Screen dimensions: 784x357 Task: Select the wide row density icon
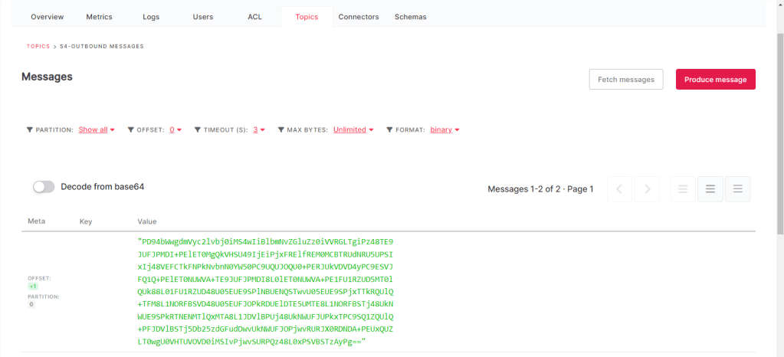737,189
